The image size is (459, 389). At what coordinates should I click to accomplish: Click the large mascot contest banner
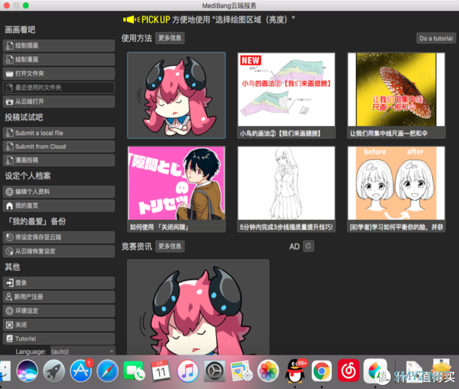pos(198,307)
